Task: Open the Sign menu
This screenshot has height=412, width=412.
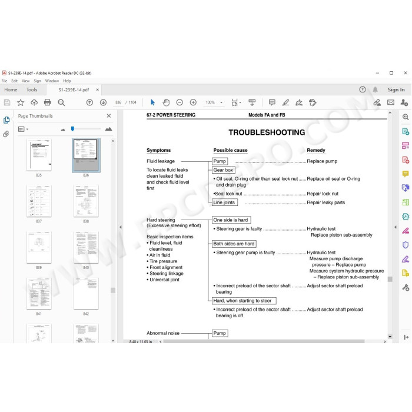Action: [x=37, y=81]
